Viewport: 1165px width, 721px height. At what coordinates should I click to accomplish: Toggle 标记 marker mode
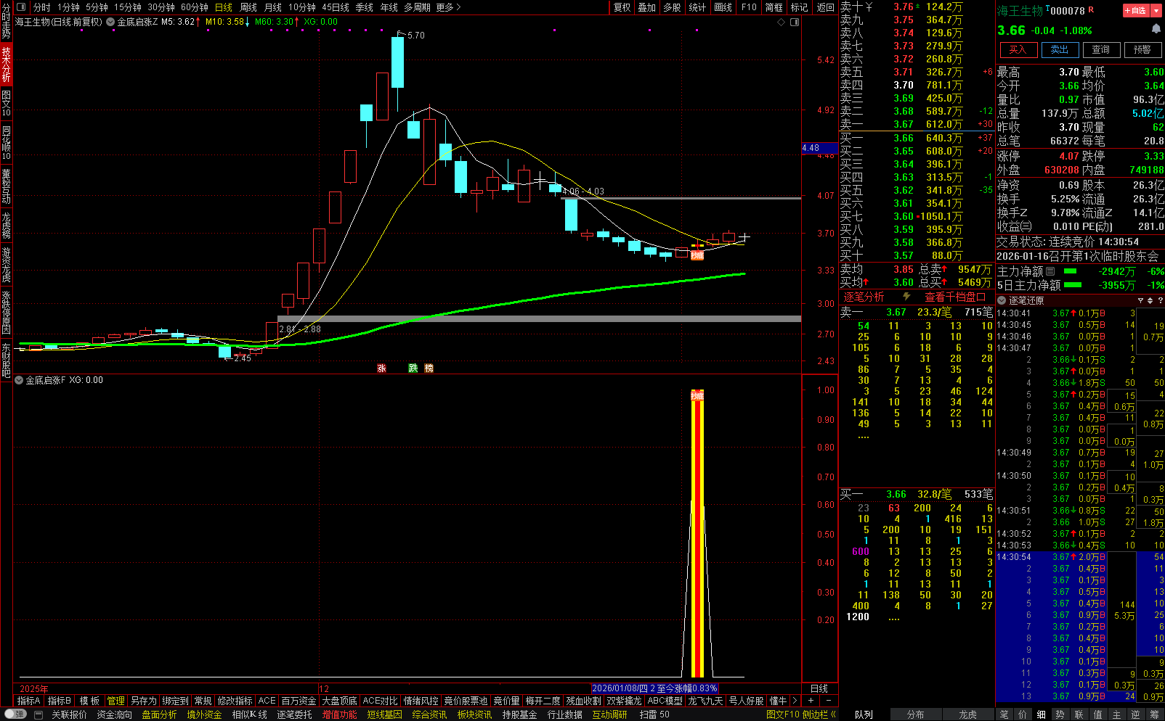click(x=800, y=7)
